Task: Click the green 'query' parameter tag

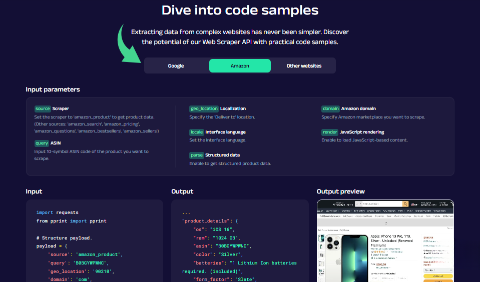Action: click(42, 143)
